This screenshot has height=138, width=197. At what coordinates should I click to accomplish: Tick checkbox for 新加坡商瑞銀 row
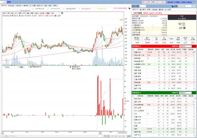point(133,105)
